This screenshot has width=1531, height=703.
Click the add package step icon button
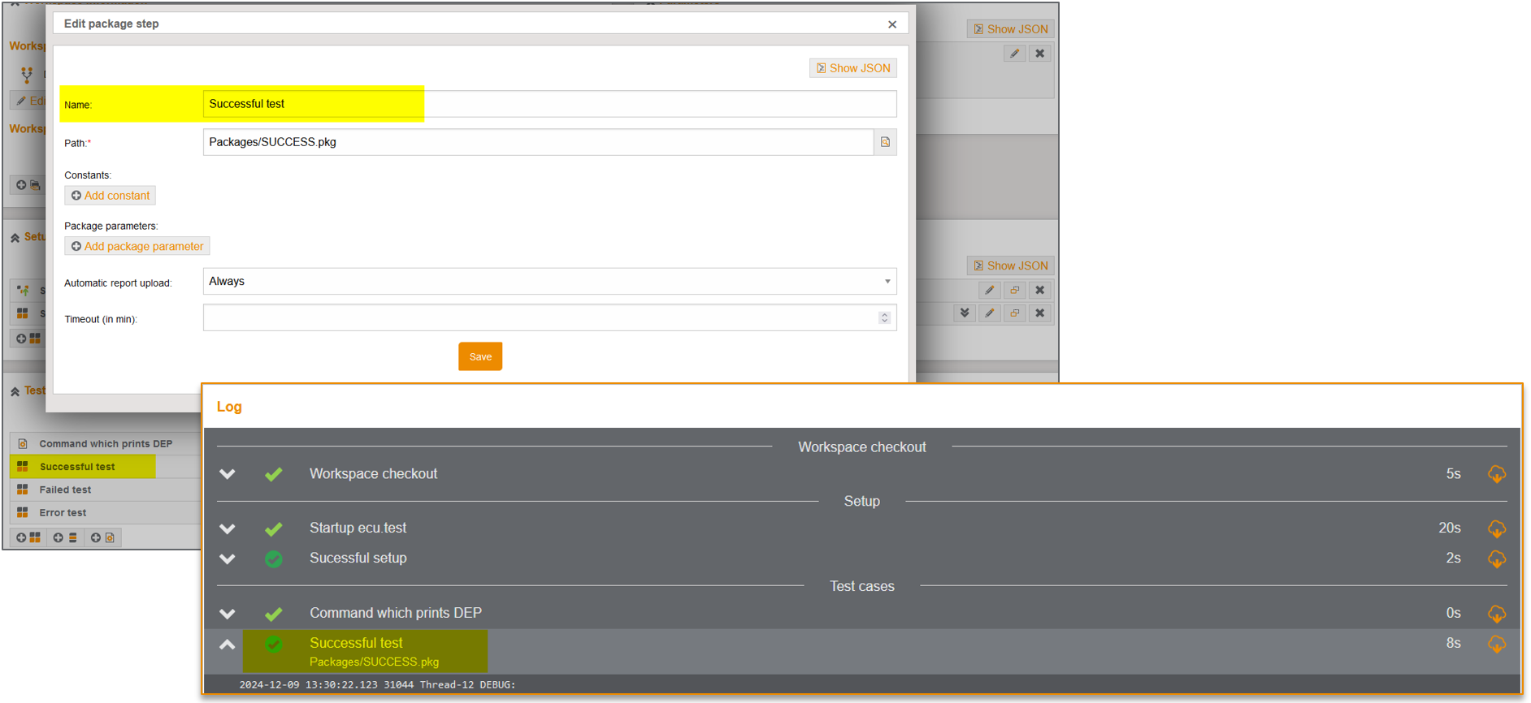click(28, 537)
